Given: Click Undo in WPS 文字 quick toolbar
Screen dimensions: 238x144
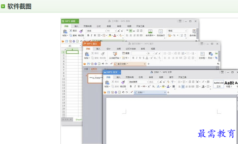Looking at the screenshot, I should [123, 92].
